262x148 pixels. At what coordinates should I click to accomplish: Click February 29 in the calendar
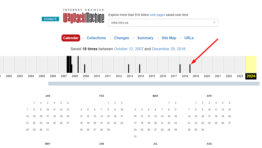tap(108, 130)
